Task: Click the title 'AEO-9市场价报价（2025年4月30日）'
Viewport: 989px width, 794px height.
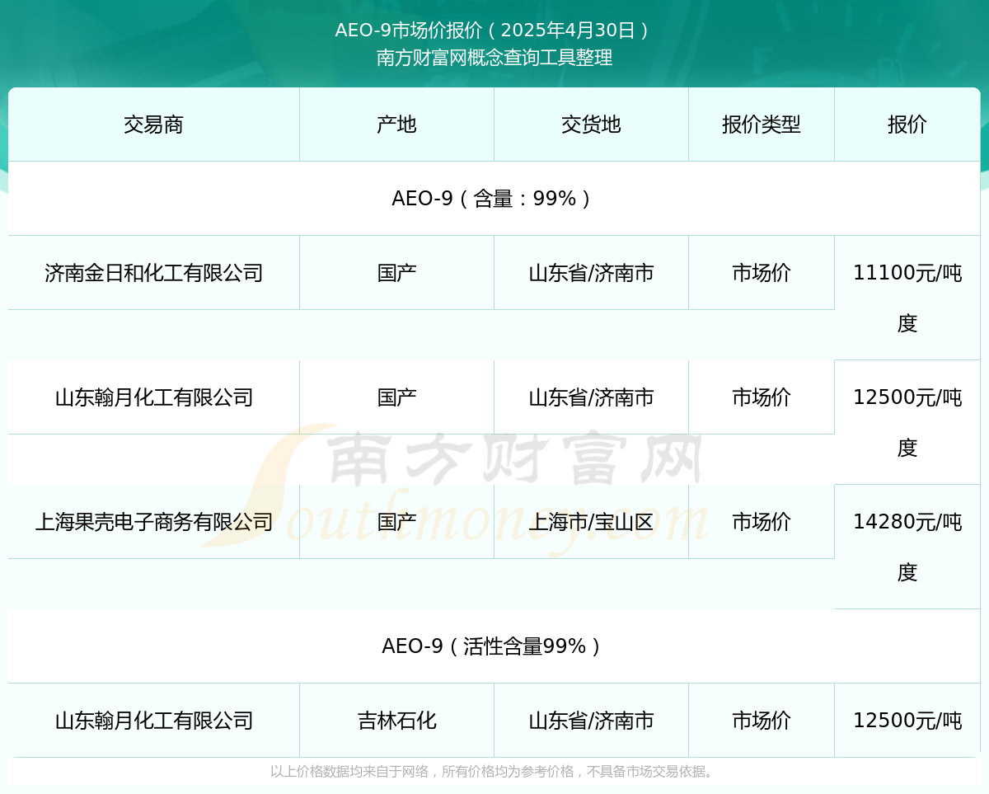Action: (494, 31)
